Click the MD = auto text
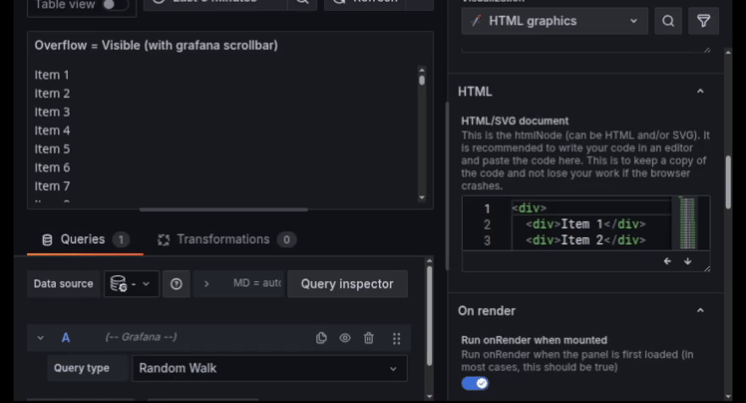Viewport: 746px width, 403px height. point(257,284)
